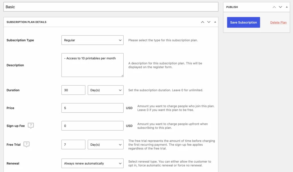Open the Free Trial unit dropdown
The width and height of the screenshot is (293, 172).
point(106,144)
